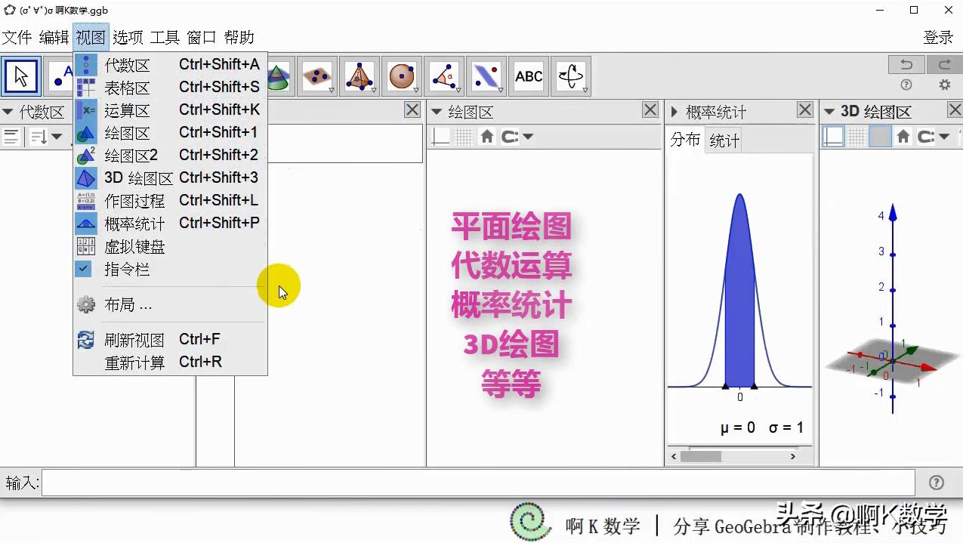Image resolution: width=963 pixels, height=543 pixels.
Task: Click right interval marker under distribution curve
Action: (755, 386)
